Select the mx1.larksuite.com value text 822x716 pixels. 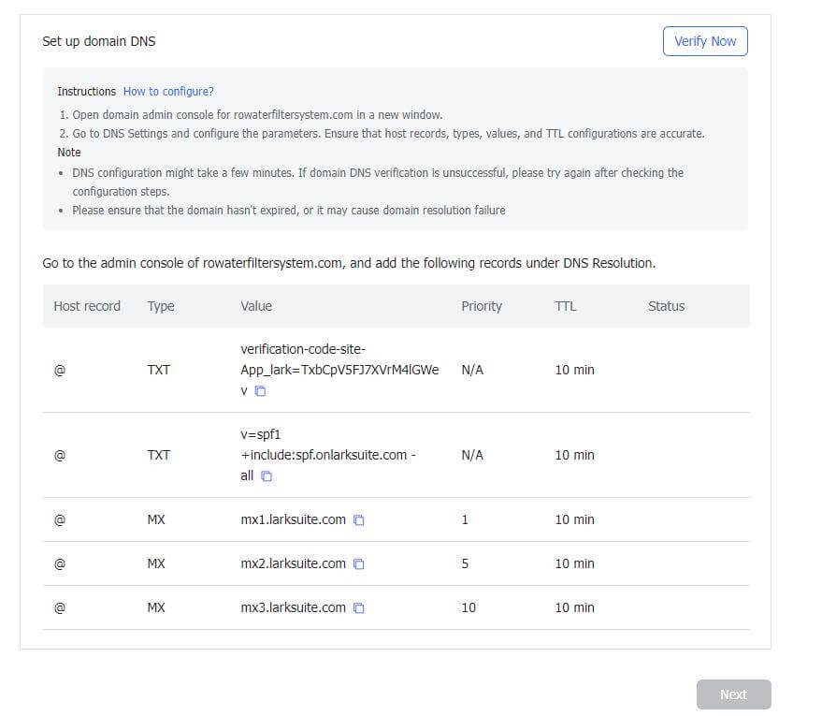(x=293, y=519)
